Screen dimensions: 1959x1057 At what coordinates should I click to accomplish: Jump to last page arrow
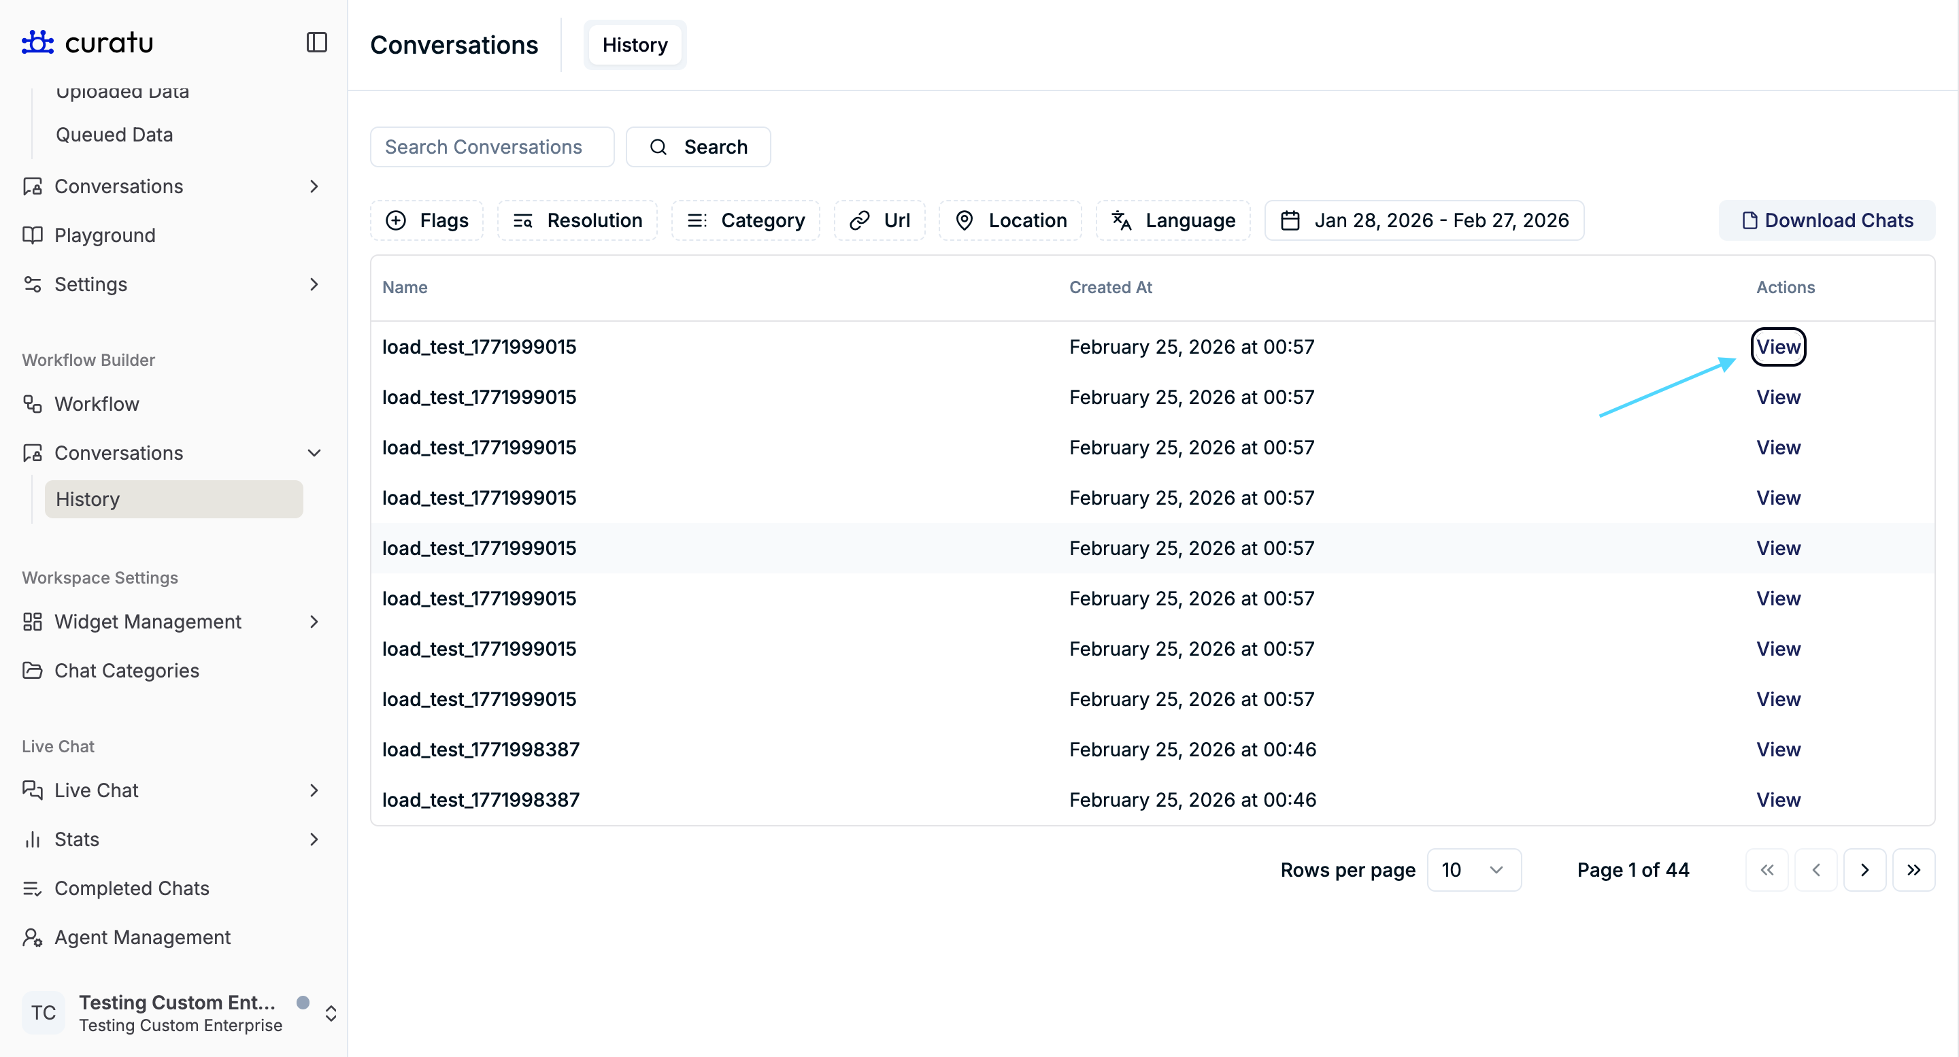click(x=1913, y=870)
